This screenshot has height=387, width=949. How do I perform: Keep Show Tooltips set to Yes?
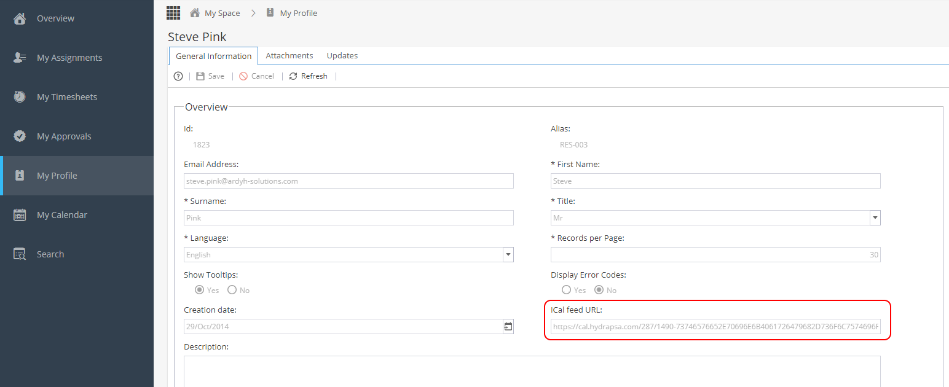pos(199,289)
